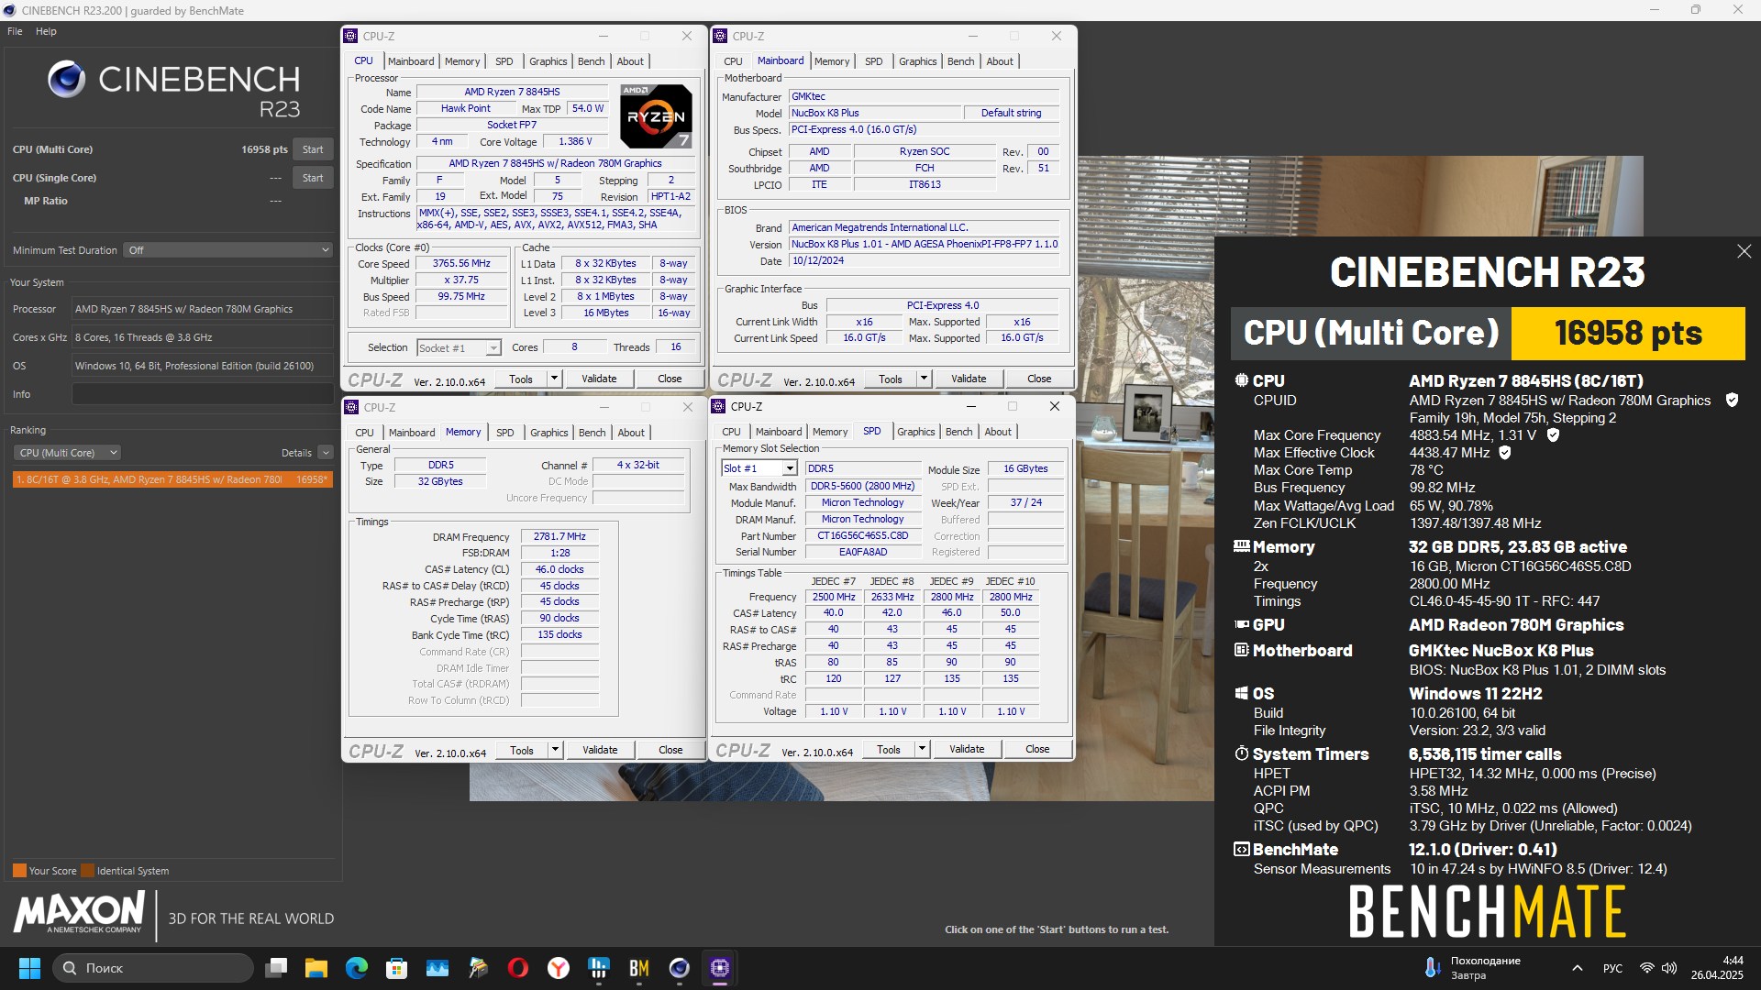Image resolution: width=1761 pixels, height=990 pixels.
Task: Open File Explorer from the taskbar
Action: pyautogui.click(x=316, y=968)
